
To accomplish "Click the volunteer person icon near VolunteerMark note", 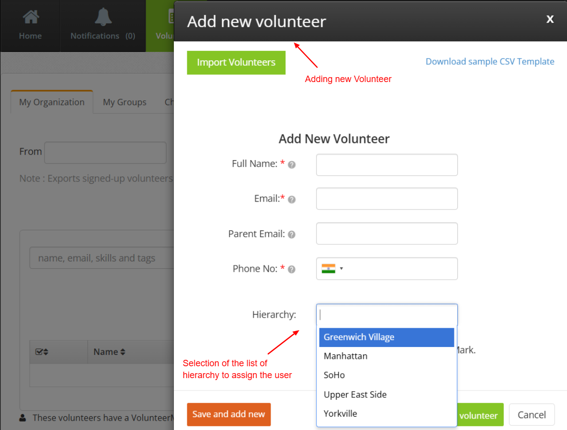I will [22, 418].
